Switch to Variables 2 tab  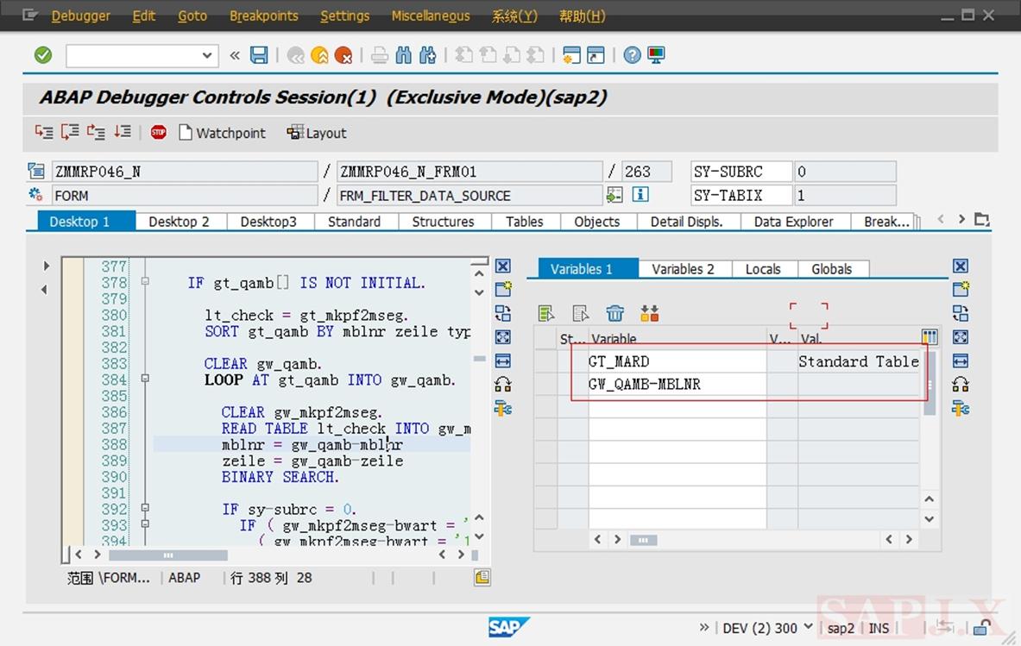(683, 269)
